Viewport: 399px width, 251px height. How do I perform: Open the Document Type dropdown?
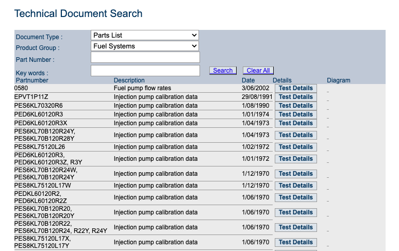click(x=144, y=36)
